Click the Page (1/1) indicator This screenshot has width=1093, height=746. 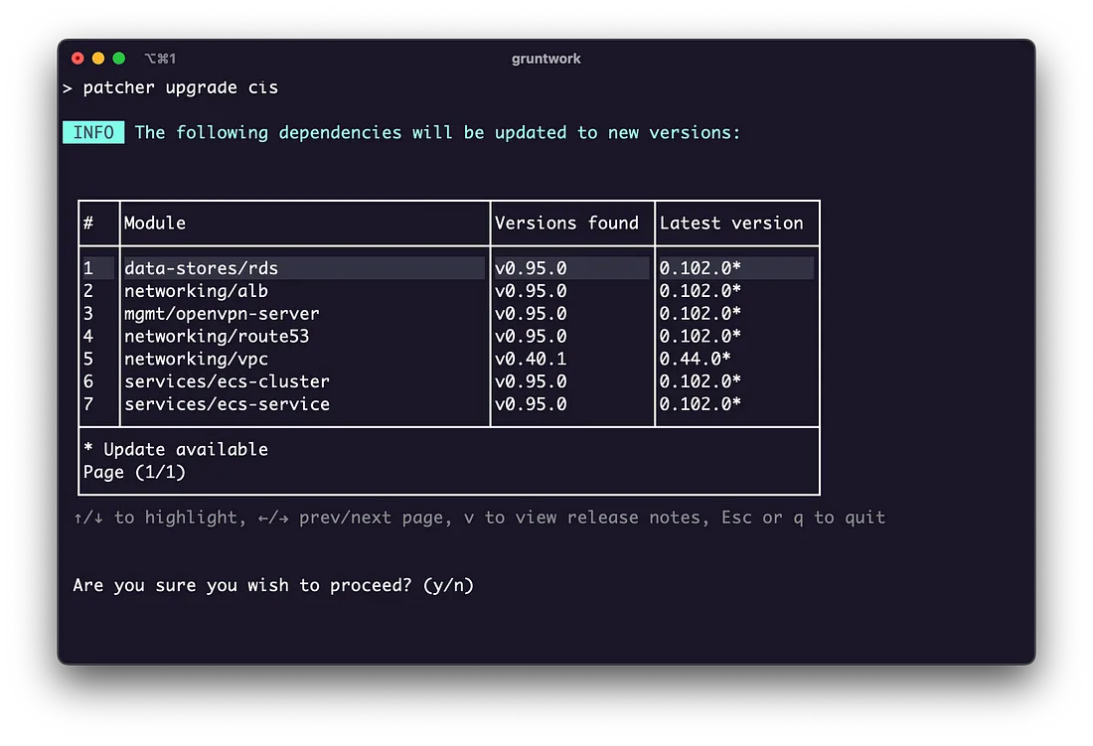tap(134, 472)
